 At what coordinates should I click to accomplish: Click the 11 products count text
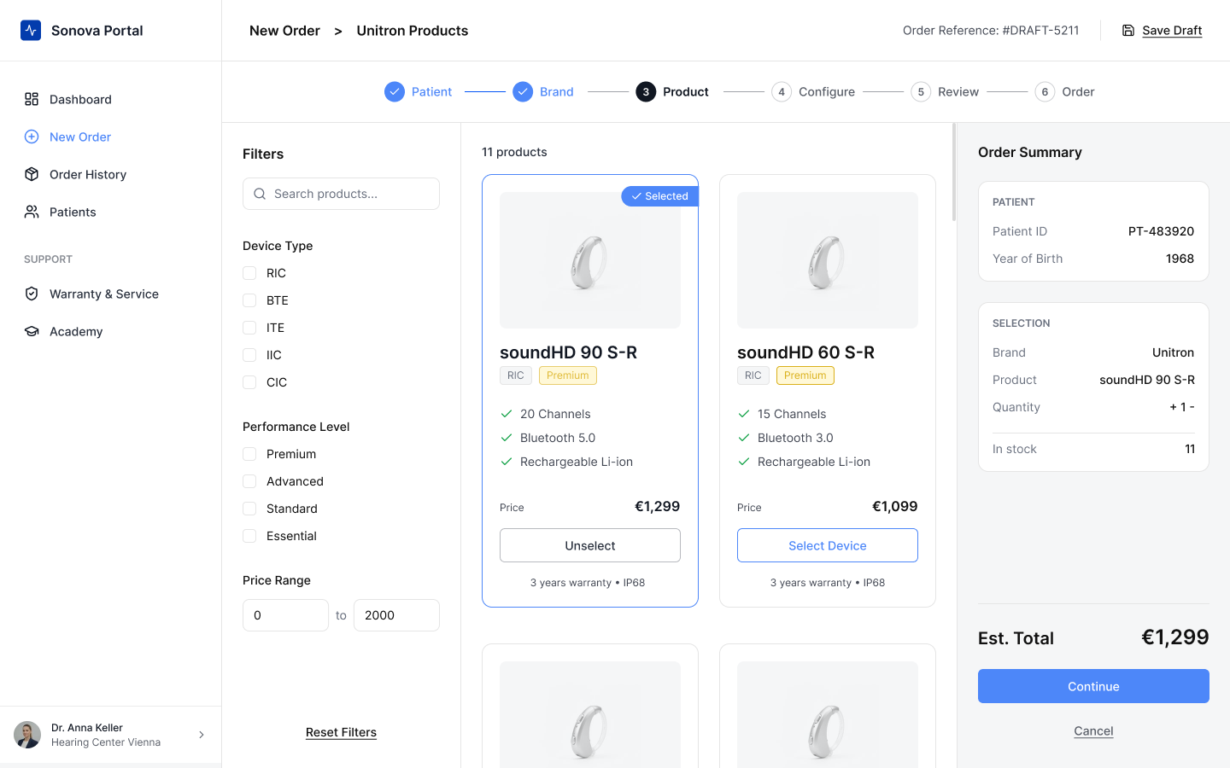click(x=514, y=152)
